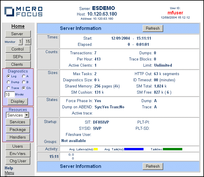Image resolution: width=204 pixels, height=177 pixels.
Task: Set monitor interval to 1
Action: tap(21, 42)
